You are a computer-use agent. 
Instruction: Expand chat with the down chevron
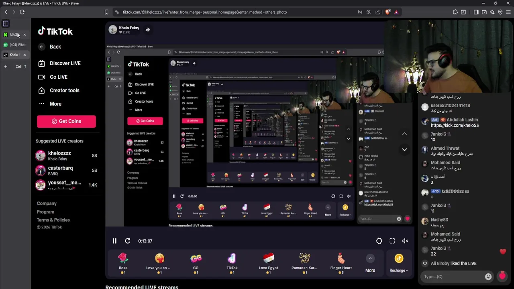(x=404, y=150)
